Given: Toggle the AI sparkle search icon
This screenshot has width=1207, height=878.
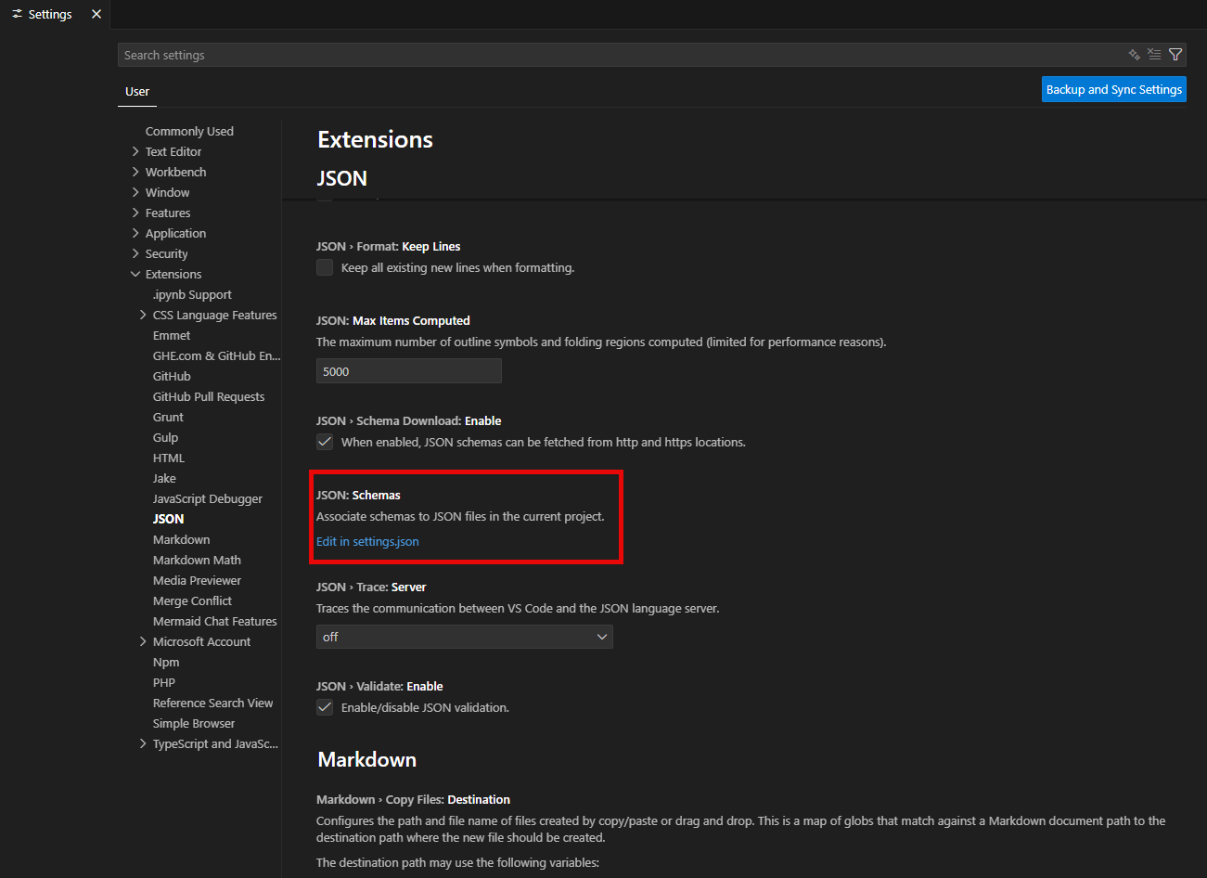Looking at the screenshot, I should [x=1134, y=55].
